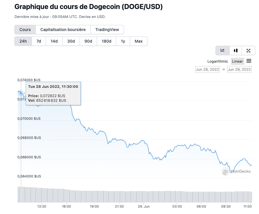Select the 7d time range
Viewport: 259px width, 214px height.
coord(39,41)
